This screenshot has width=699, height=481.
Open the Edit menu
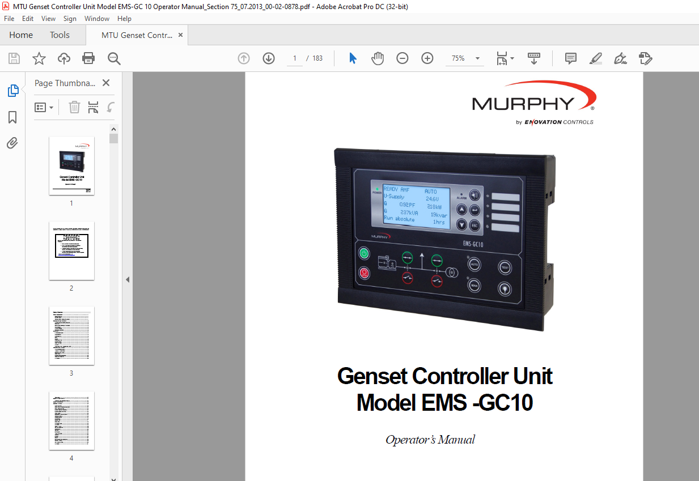click(x=28, y=19)
